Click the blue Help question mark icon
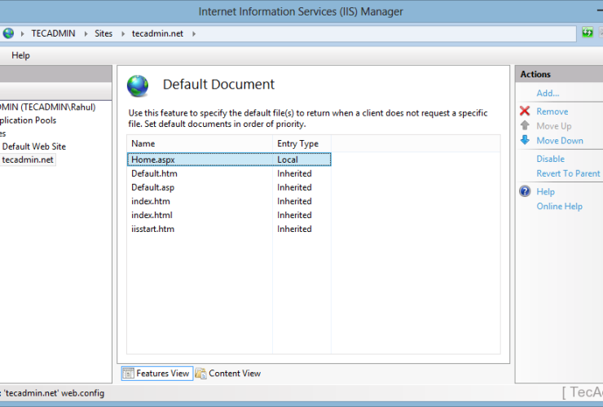This screenshot has width=603, height=407. click(525, 192)
